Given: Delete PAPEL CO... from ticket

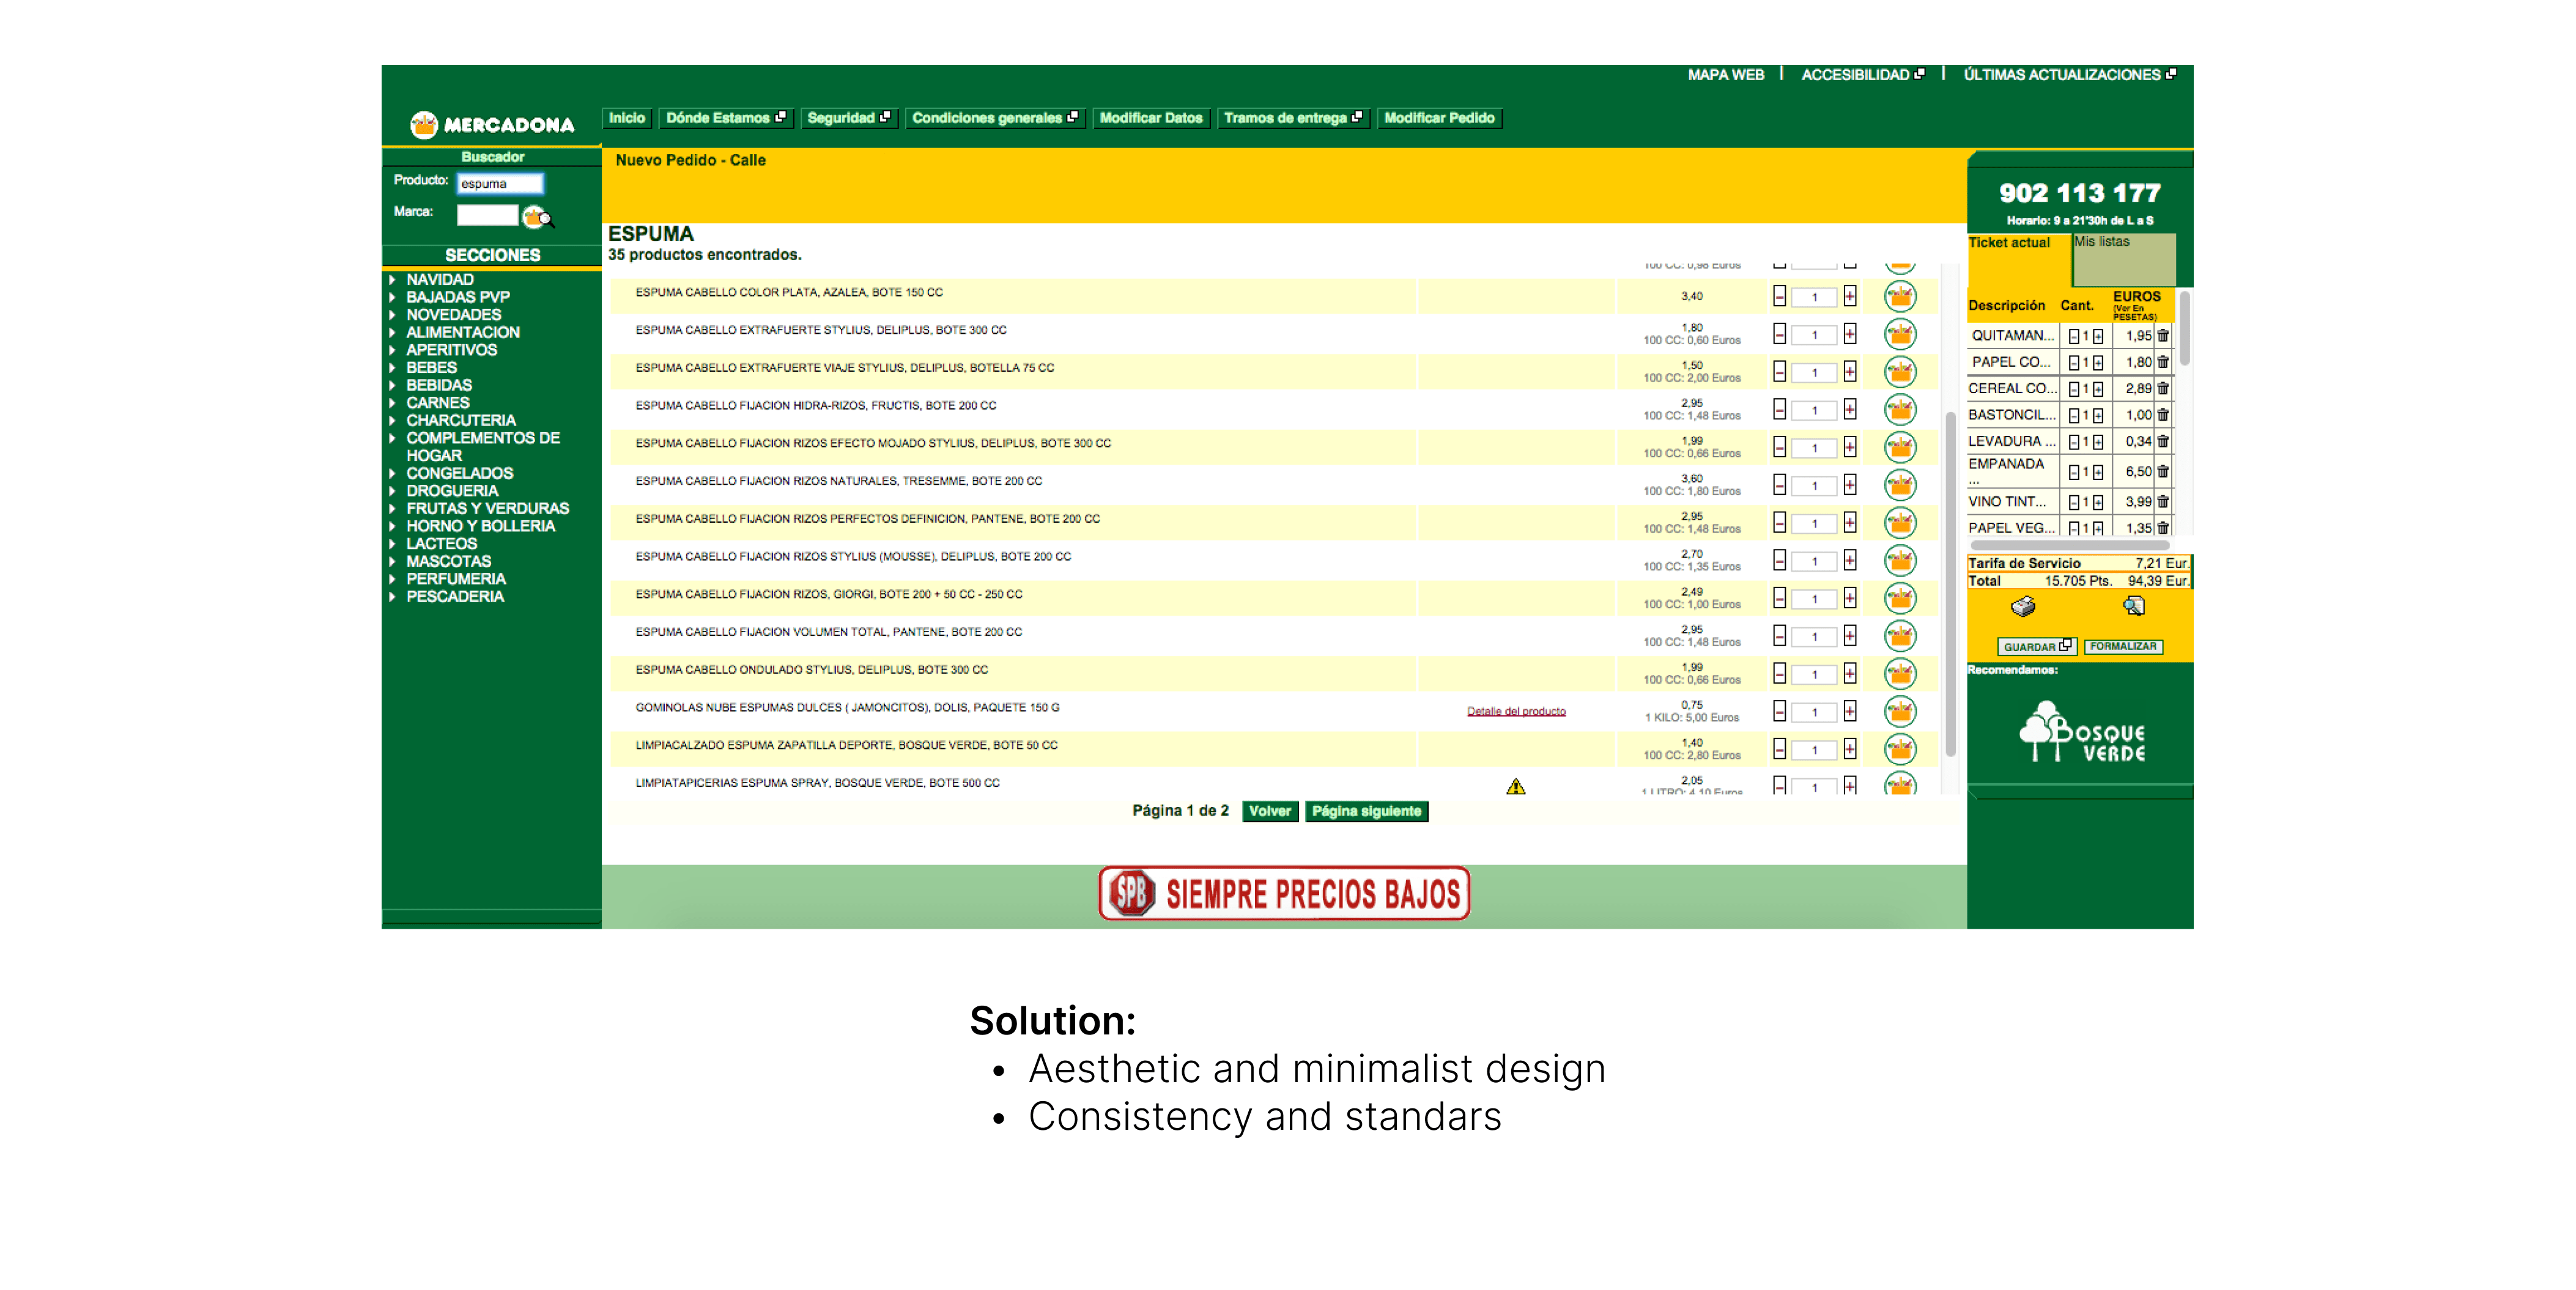Looking at the screenshot, I should click(x=2163, y=362).
